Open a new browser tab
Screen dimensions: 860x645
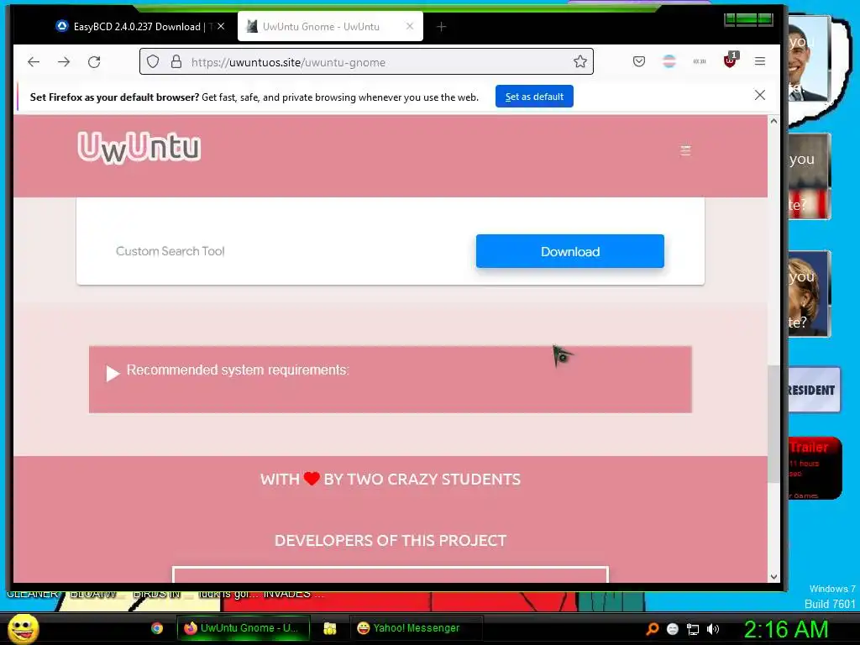pos(441,26)
